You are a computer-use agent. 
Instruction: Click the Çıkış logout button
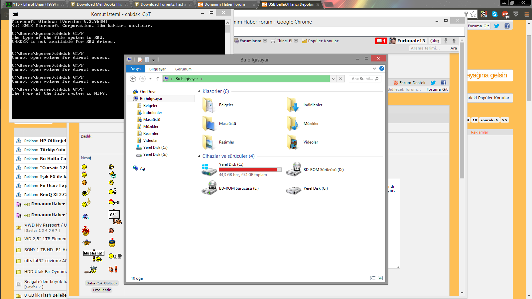coord(435,41)
